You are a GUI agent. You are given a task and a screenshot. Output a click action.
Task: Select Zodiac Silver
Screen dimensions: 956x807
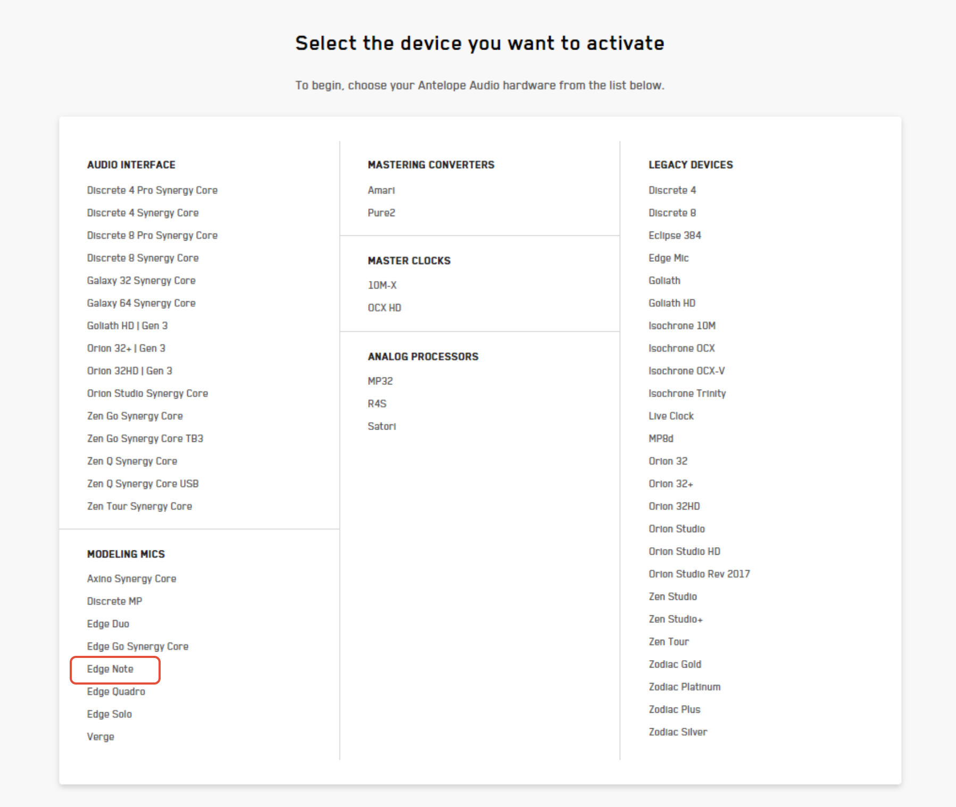[x=678, y=732]
